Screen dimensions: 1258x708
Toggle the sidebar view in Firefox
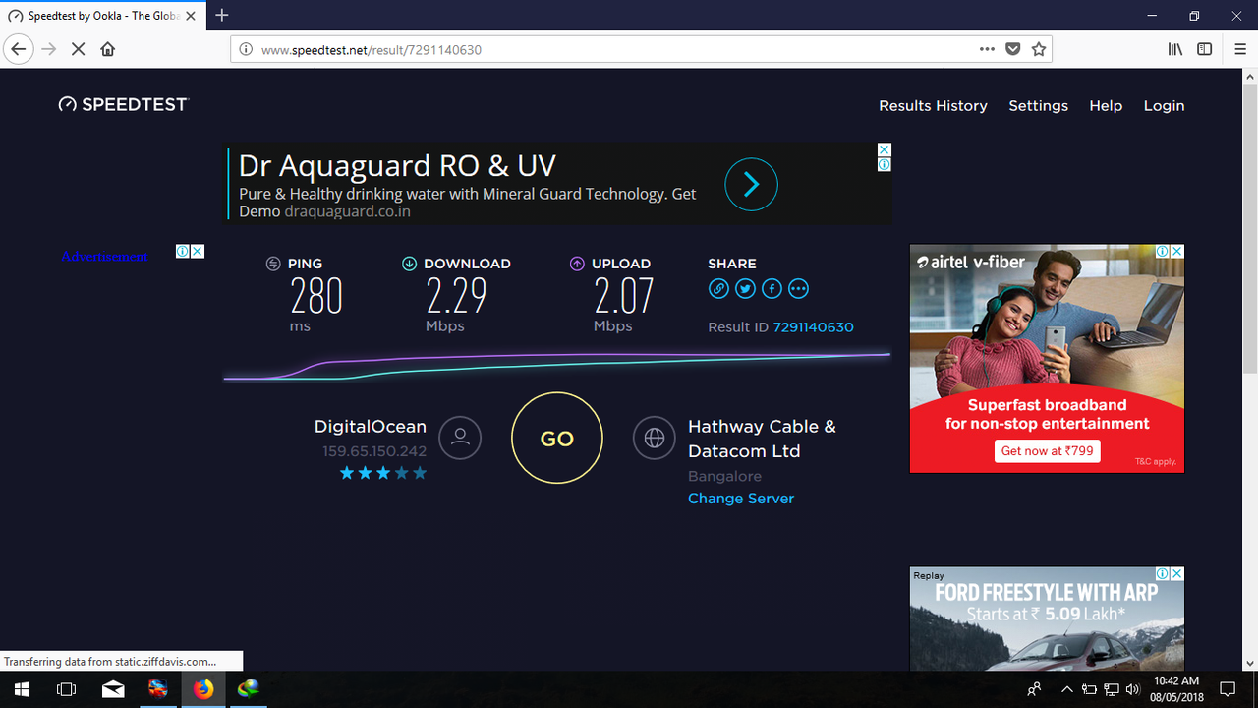point(1203,48)
